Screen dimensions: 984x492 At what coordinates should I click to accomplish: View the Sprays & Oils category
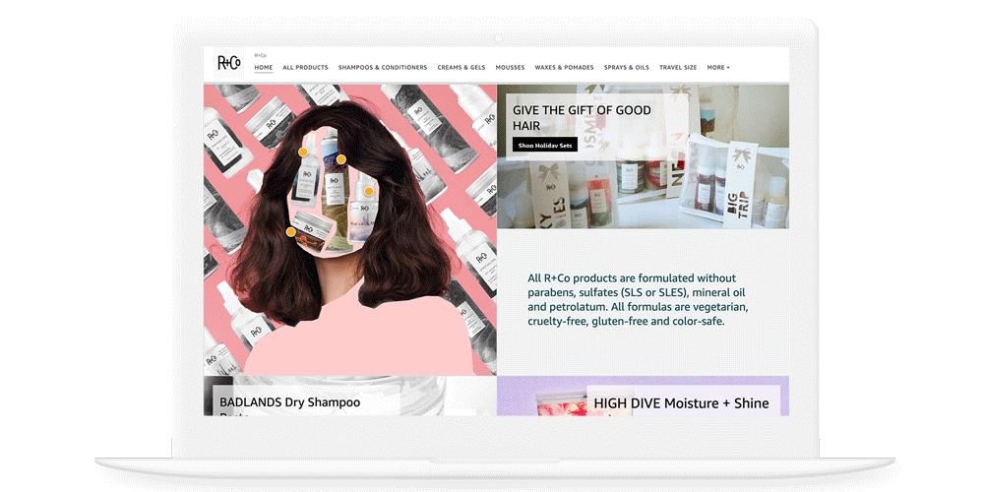point(627,68)
